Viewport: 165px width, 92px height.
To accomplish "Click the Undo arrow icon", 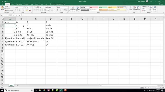I will (5, 2).
